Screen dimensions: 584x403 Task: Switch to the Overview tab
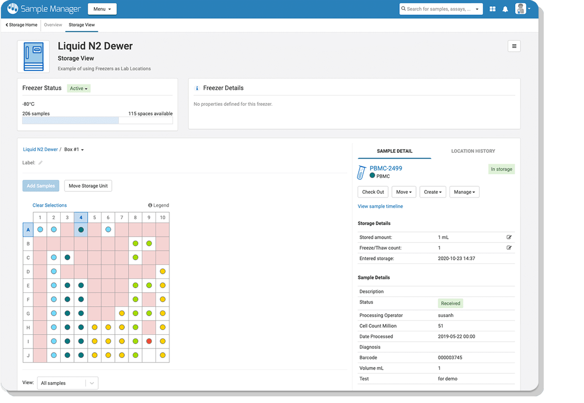pyautogui.click(x=53, y=25)
